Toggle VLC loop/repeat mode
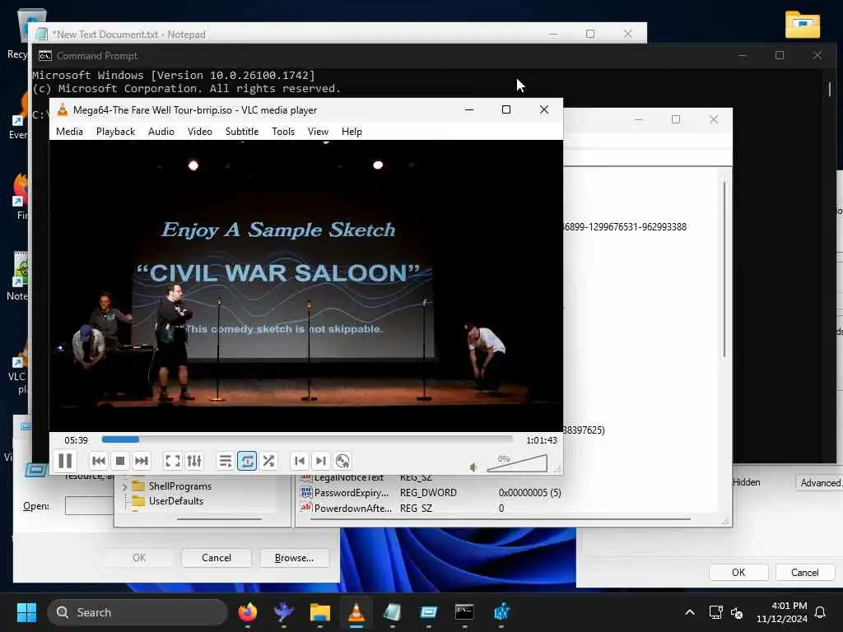This screenshot has width=843, height=632. 247,461
